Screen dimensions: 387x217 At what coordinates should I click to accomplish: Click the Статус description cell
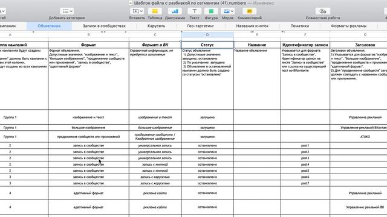[x=207, y=79]
